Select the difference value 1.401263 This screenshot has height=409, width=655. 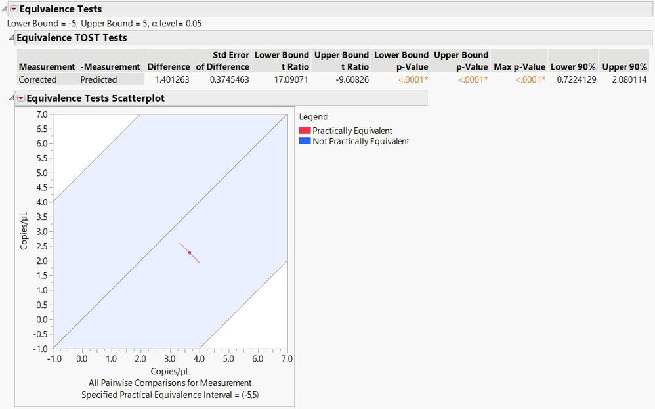tap(172, 80)
